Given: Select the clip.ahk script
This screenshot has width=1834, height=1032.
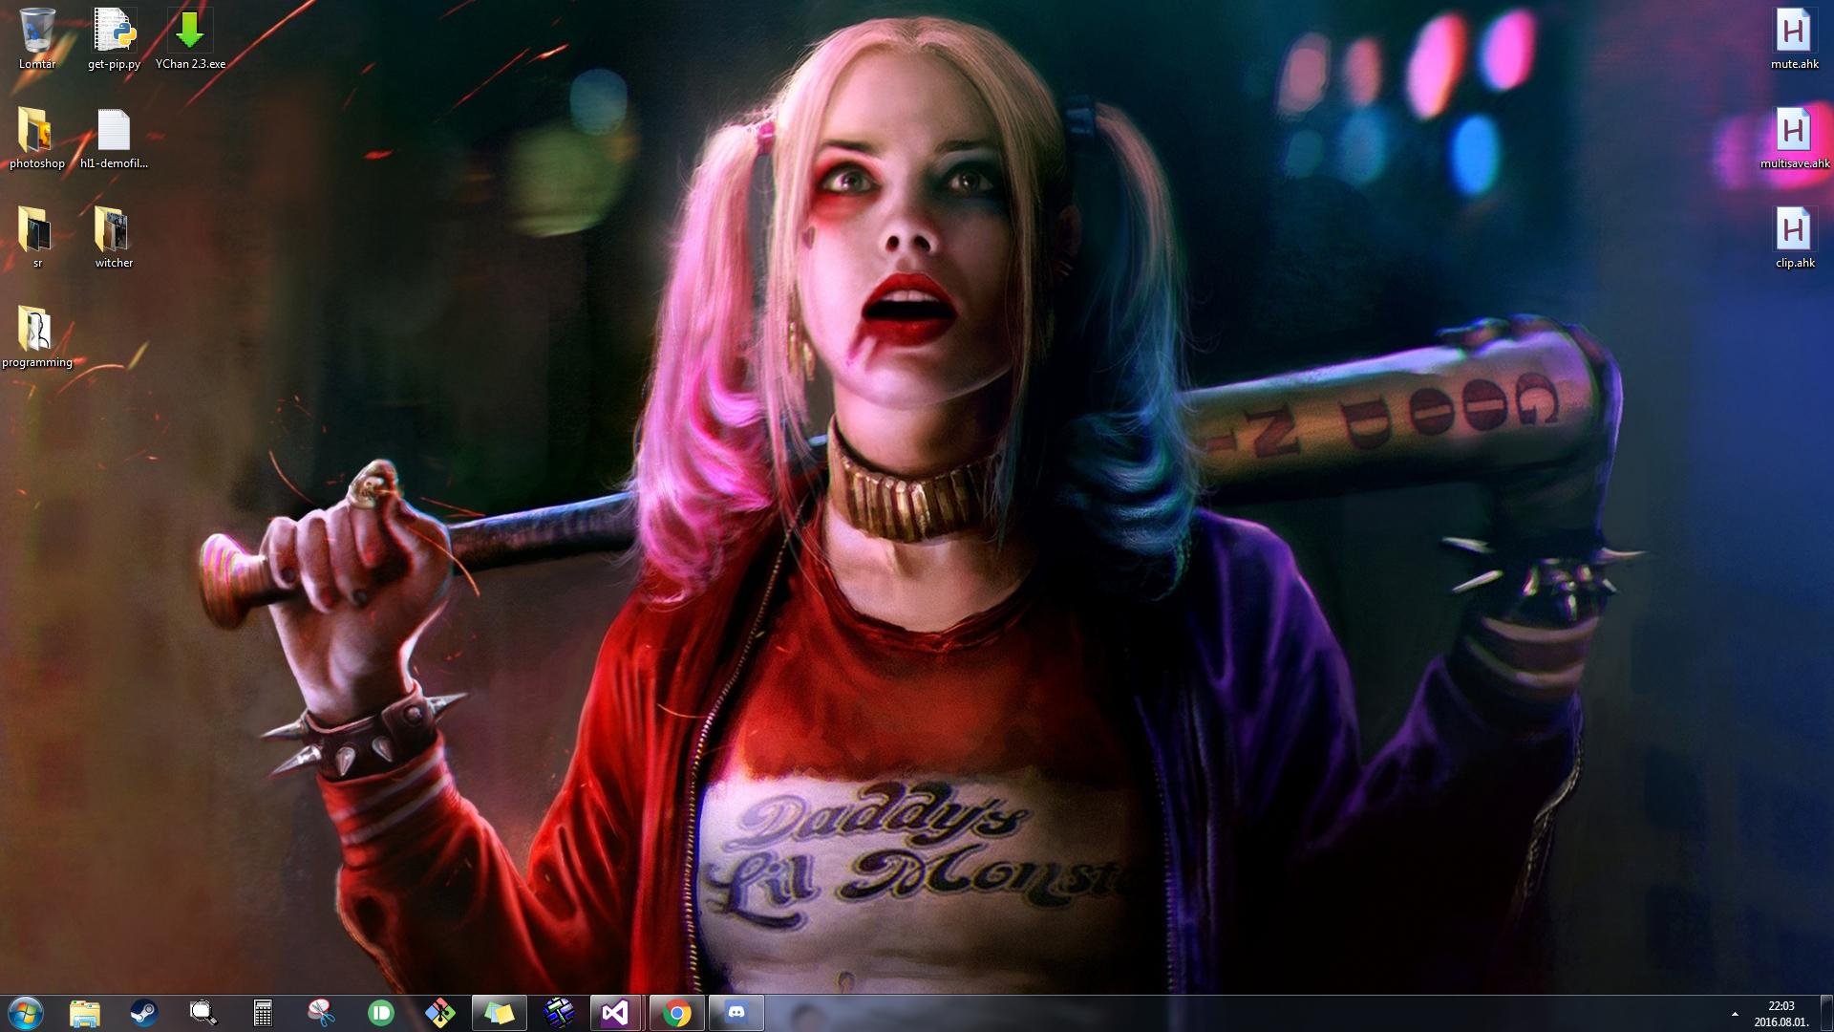Looking at the screenshot, I should tap(1795, 237).
